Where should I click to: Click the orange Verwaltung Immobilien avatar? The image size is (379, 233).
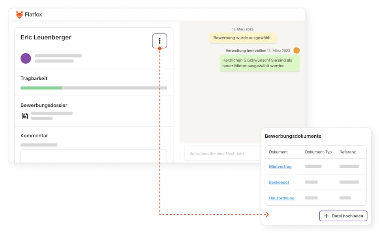point(296,51)
